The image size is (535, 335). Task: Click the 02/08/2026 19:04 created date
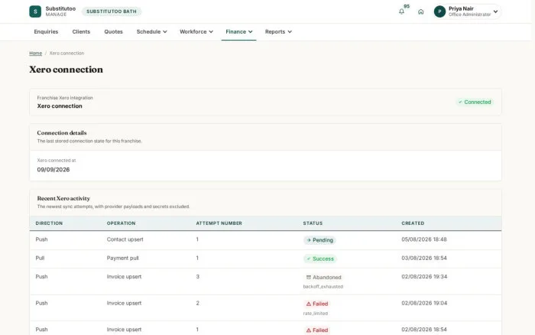(x=424, y=303)
